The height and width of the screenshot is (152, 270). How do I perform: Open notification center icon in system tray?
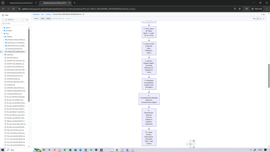point(265,150)
